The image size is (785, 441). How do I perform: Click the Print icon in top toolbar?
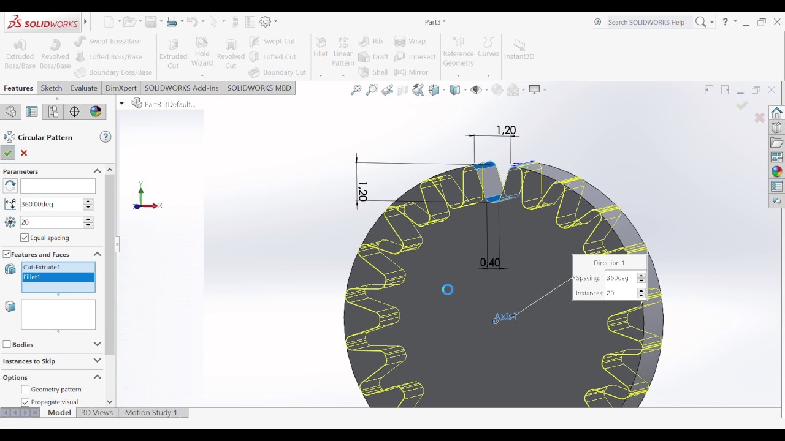(171, 21)
